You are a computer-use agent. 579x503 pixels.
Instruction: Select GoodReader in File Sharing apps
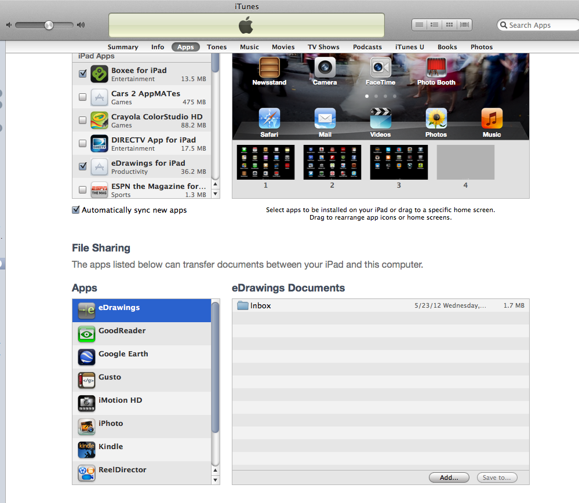[x=141, y=334]
